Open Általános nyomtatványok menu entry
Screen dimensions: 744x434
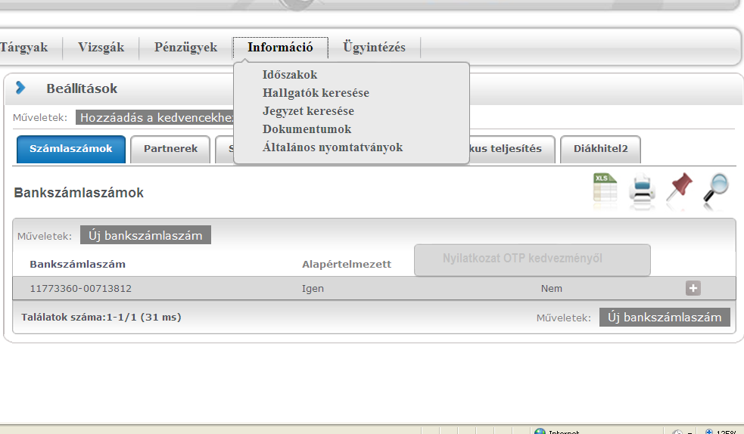pyautogui.click(x=332, y=147)
